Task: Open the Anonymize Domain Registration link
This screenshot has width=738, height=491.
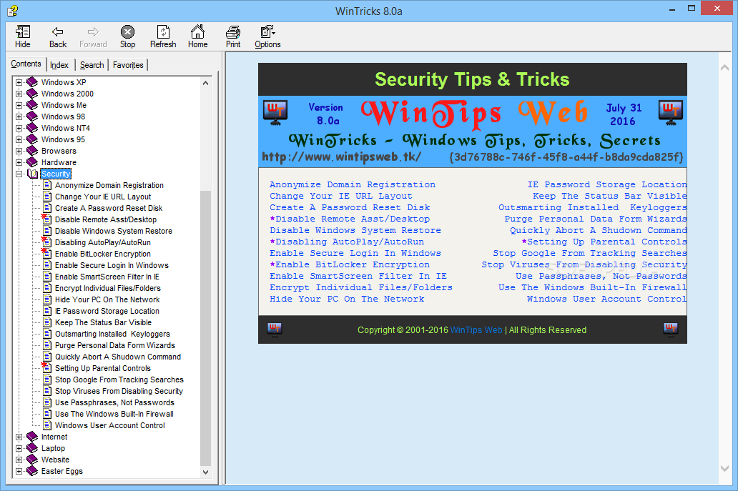Action: point(353,184)
